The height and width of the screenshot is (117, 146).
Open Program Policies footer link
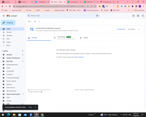[89, 90]
